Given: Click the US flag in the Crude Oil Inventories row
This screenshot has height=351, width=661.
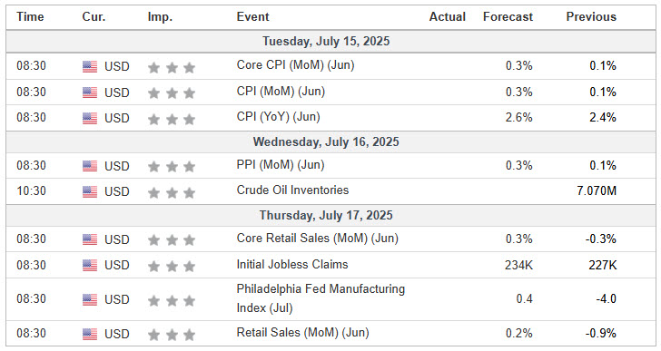Looking at the screenshot, I should (90, 191).
